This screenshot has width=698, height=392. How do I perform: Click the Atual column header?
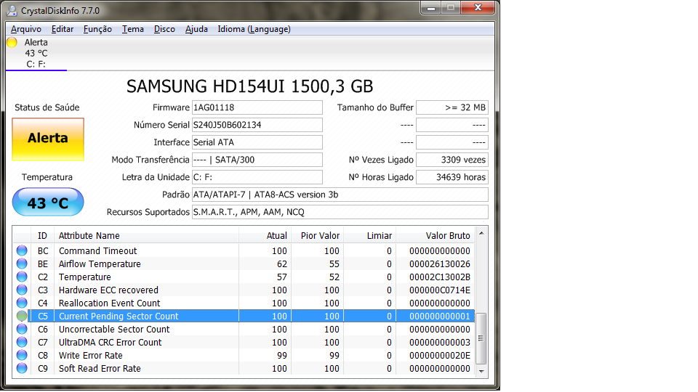[265, 235]
